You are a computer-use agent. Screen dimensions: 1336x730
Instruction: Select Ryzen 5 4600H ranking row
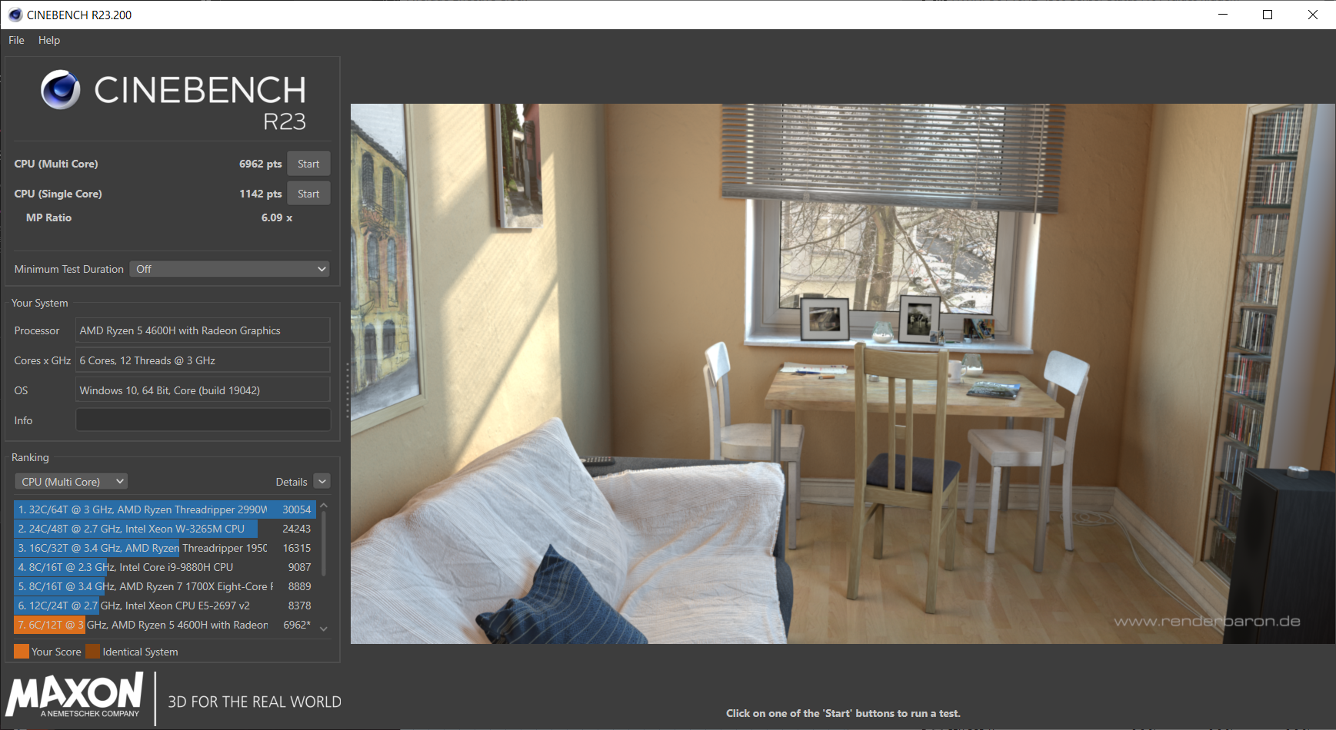(165, 625)
